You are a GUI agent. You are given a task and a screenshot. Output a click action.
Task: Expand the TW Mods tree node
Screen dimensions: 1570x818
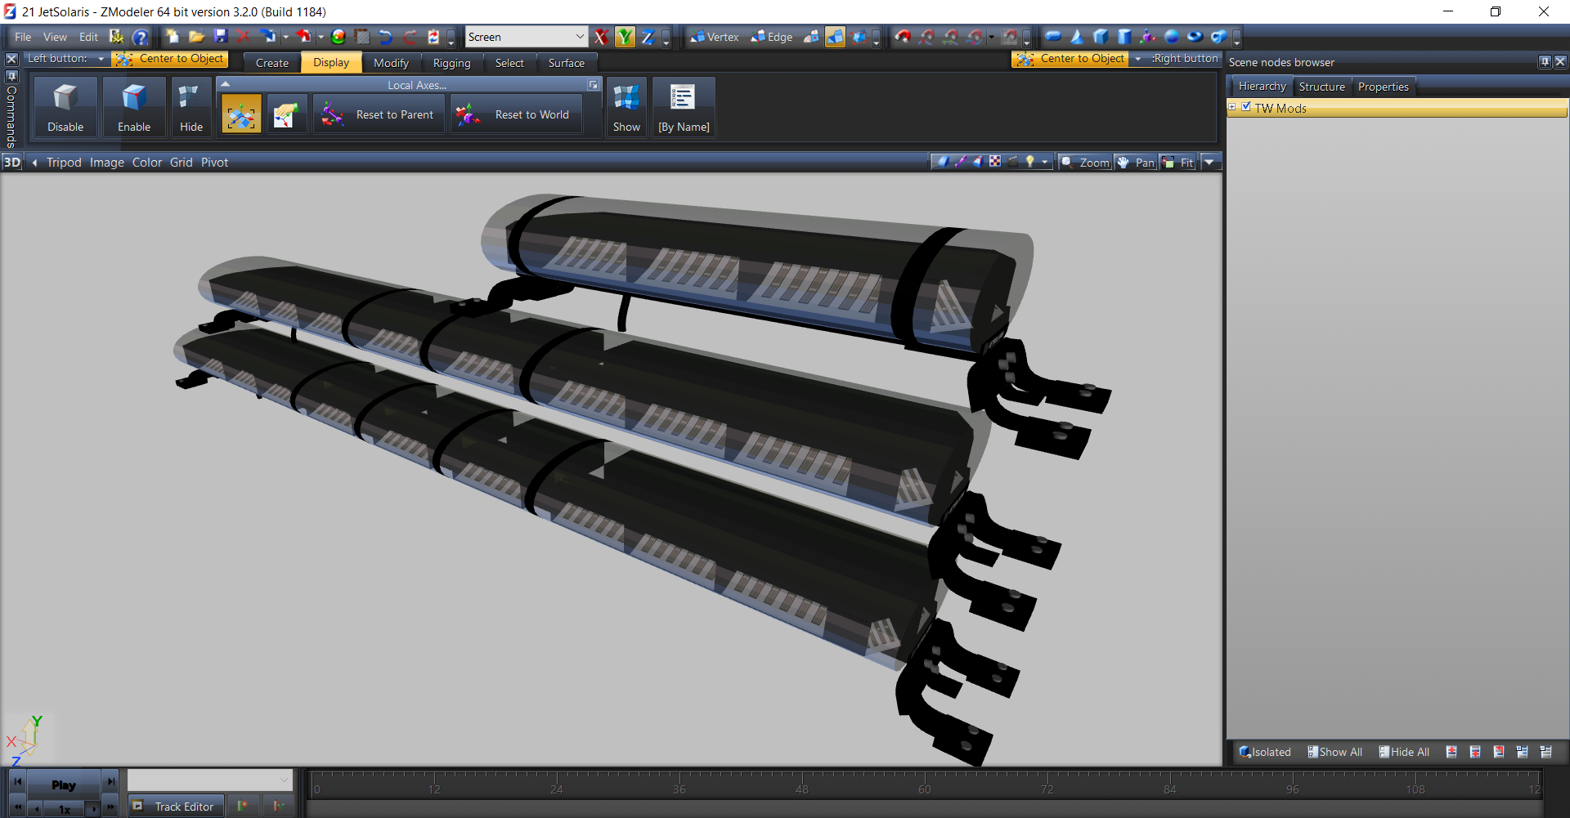[1232, 107]
